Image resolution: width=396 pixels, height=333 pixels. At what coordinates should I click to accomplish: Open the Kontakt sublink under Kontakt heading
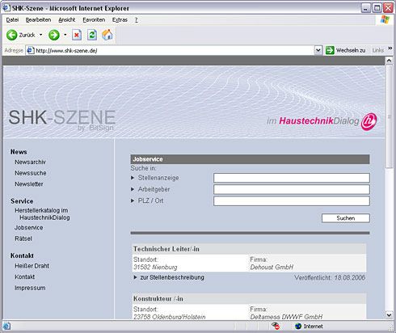pyautogui.click(x=24, y=276)
